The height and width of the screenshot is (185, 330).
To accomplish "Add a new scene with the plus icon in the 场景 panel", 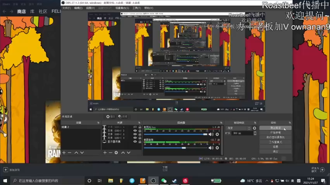I will click(64, 153).
